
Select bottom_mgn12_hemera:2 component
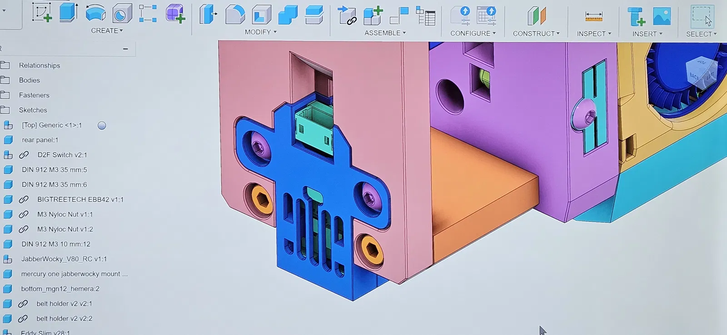[x=60, y=289]
